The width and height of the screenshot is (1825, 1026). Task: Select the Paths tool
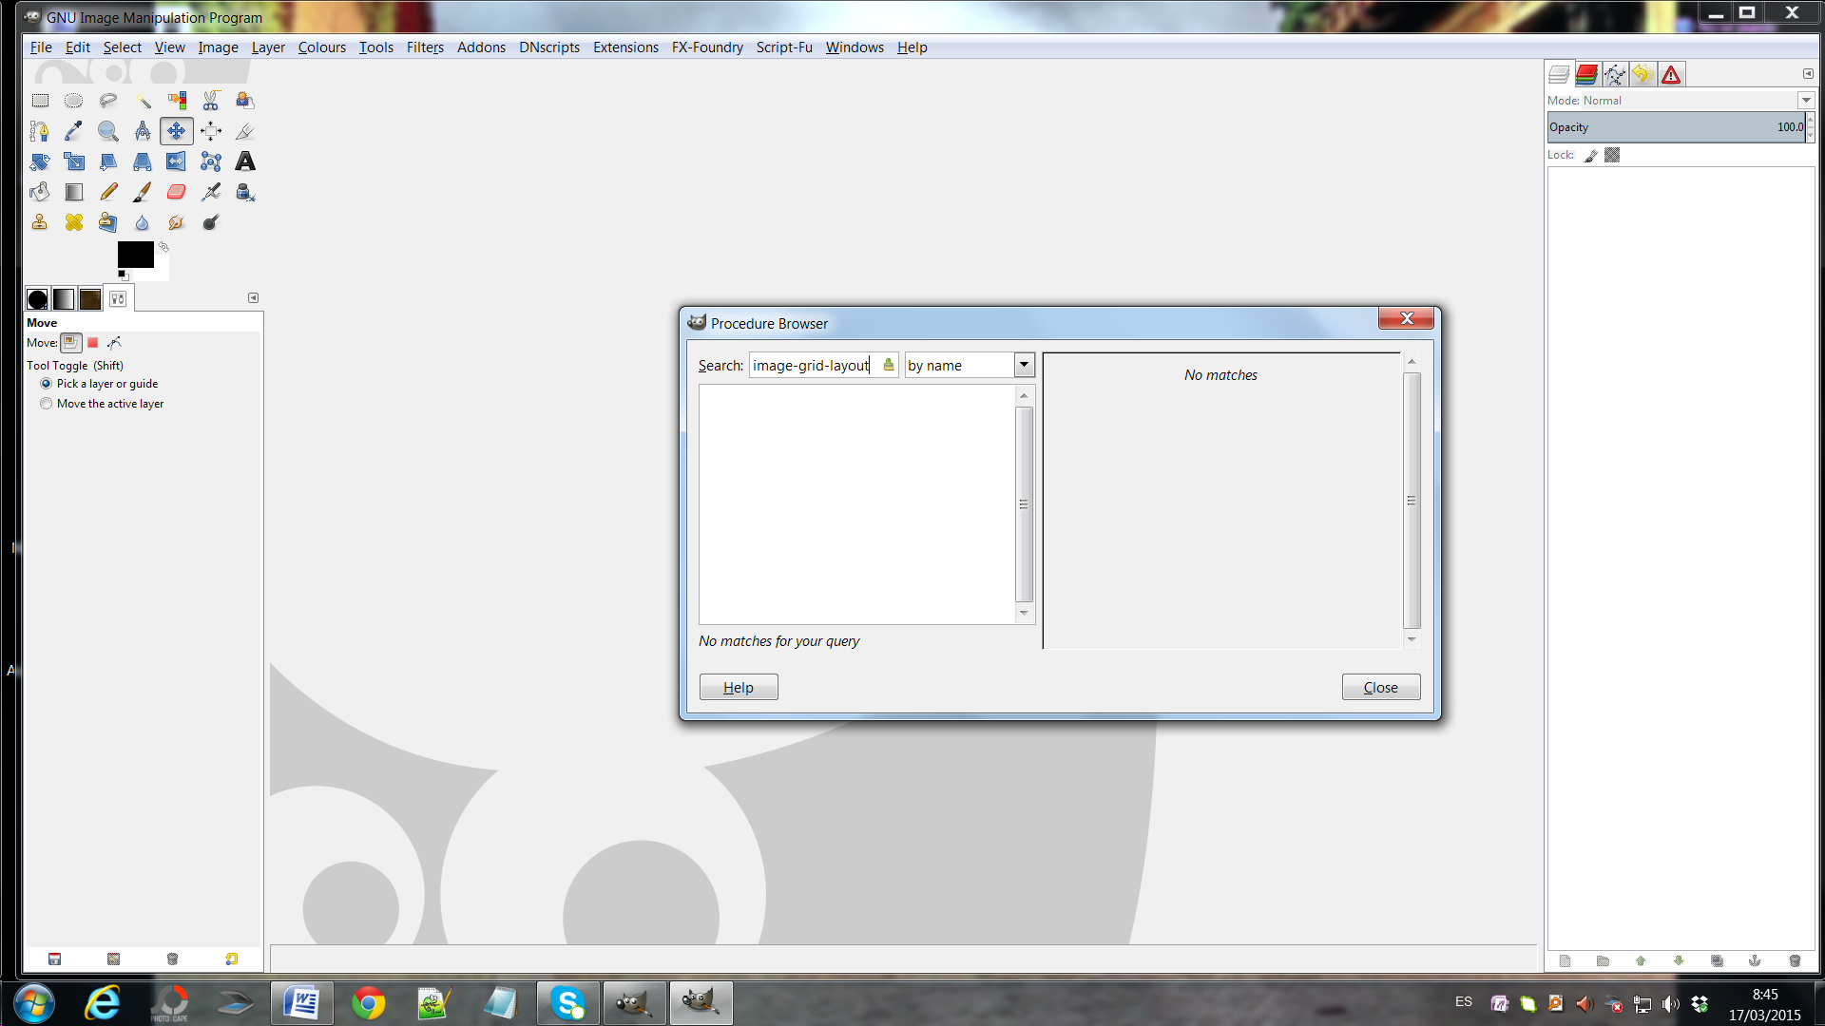pos(40,131)
